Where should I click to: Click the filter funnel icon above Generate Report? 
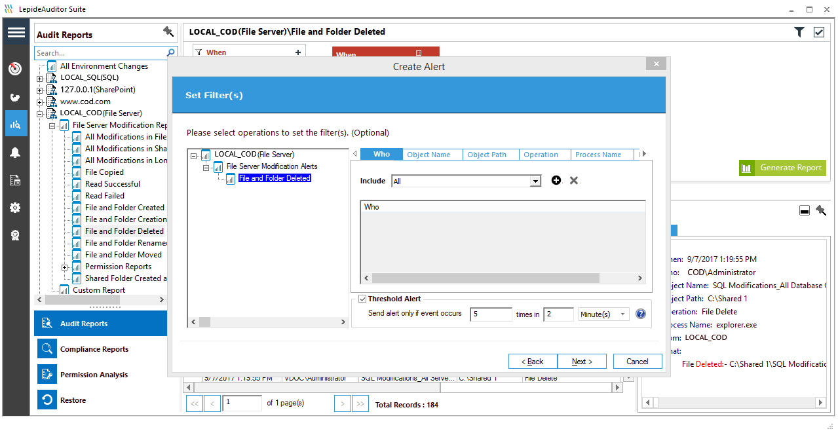coord(799,31)
